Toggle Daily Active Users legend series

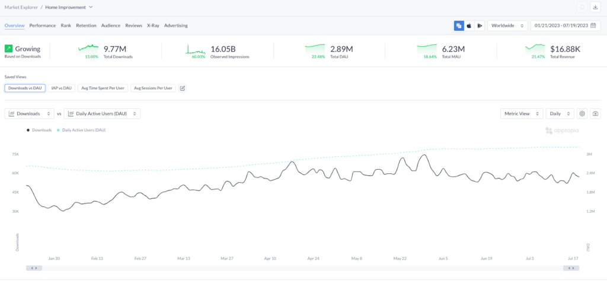(81, 130)
